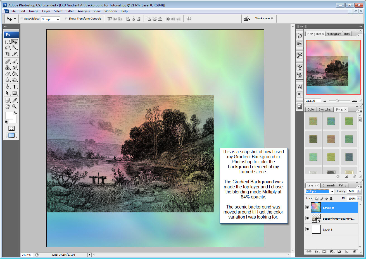Click the Add layer style fx button

(316, 251)
